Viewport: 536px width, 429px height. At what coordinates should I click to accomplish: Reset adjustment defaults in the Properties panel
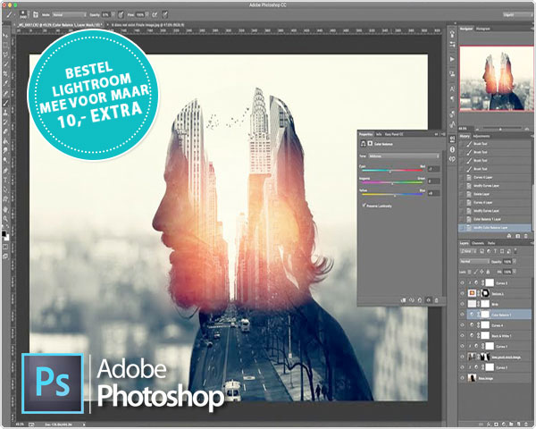(x=420, y=300)
